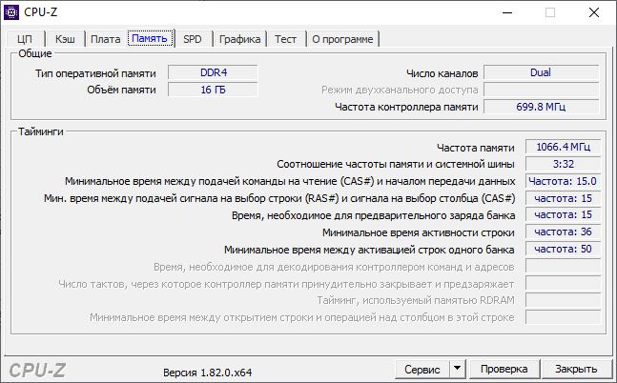Click the частота: 50 value field
Image resolution: width=617 pixels, height=383 pixels.
(x=563, y=249)
